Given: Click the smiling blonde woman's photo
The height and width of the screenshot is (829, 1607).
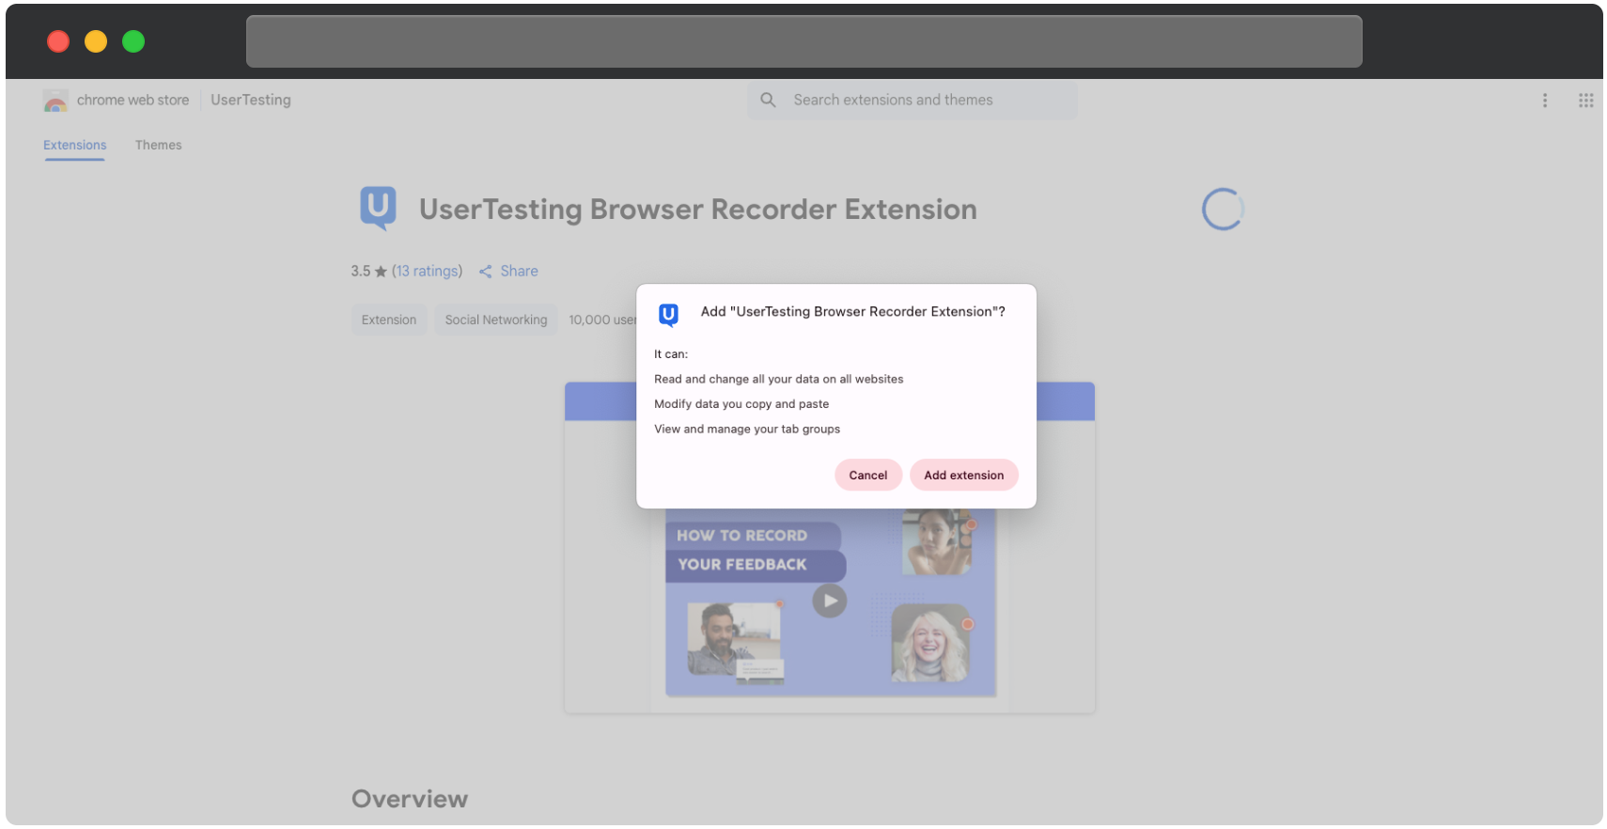Looking at the screenshot, I should pyautogui.click(x=929, y=643).
